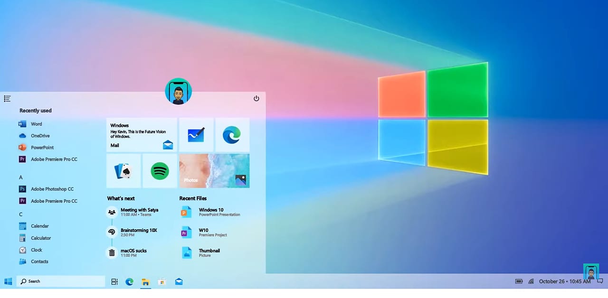Open the user avatar atop the Start menu
Screen dimensions: 608x298
[x=178, y=92]
